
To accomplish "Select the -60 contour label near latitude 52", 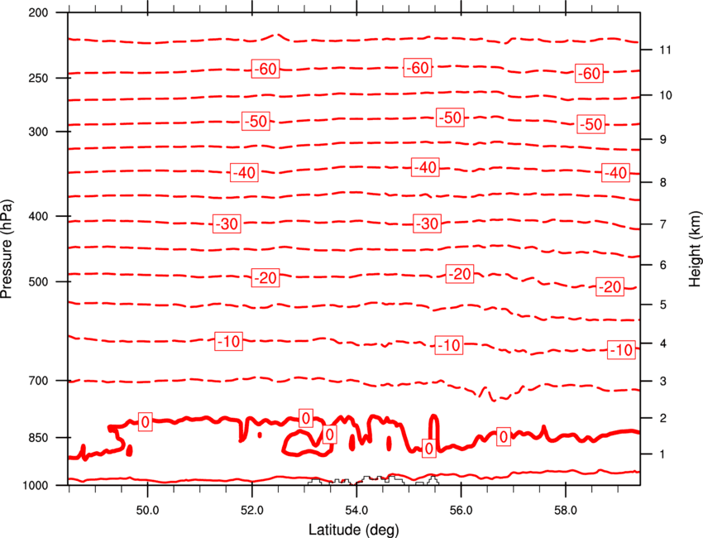I will [x=265, y=69].
